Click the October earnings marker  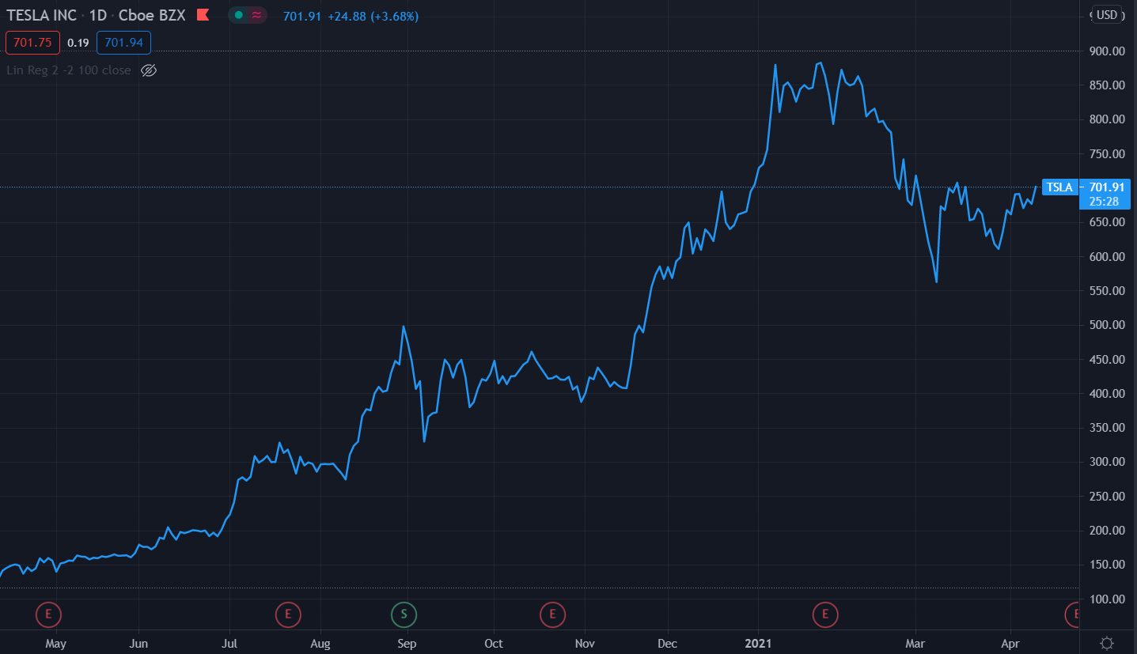(x=552, y=614)
